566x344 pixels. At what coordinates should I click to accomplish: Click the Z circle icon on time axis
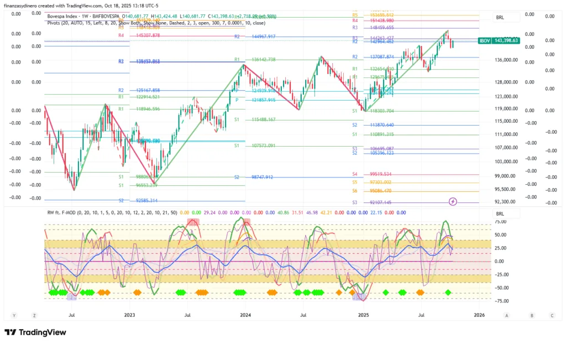34,315
